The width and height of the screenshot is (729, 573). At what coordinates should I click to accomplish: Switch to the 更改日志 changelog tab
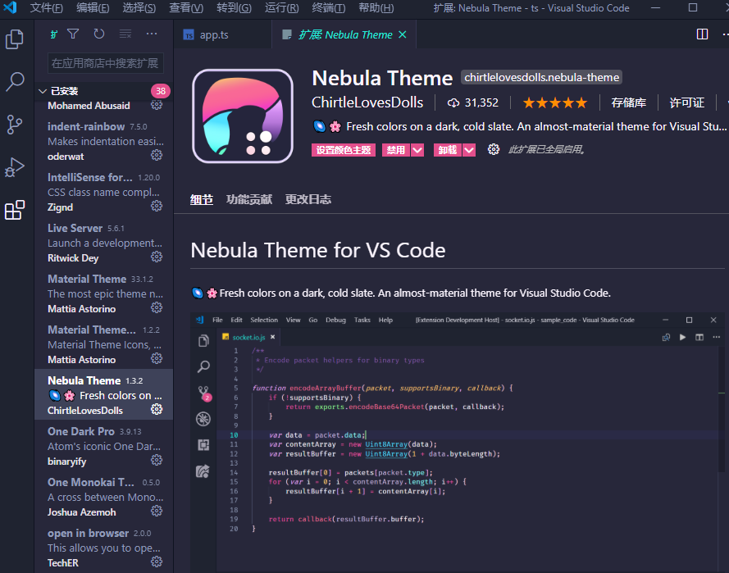click(308, 199)
